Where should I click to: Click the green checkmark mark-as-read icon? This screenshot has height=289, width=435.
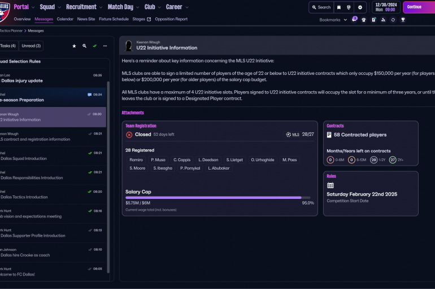(95, 46)
